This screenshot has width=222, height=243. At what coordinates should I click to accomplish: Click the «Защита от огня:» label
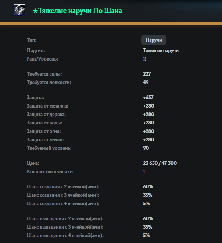(x=44, y=131)
